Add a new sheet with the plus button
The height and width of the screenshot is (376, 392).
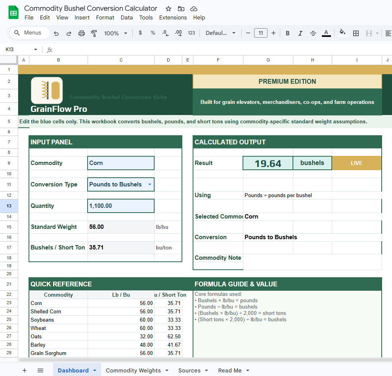(25, 370)
